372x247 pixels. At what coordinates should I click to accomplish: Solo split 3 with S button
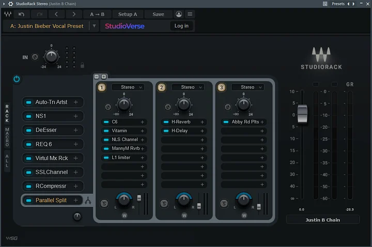tap(224, 204)
